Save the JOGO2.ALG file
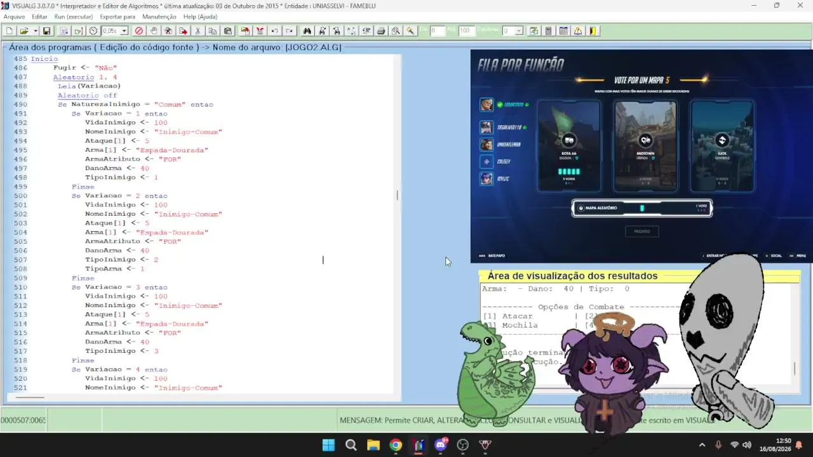 coord(48,30)
